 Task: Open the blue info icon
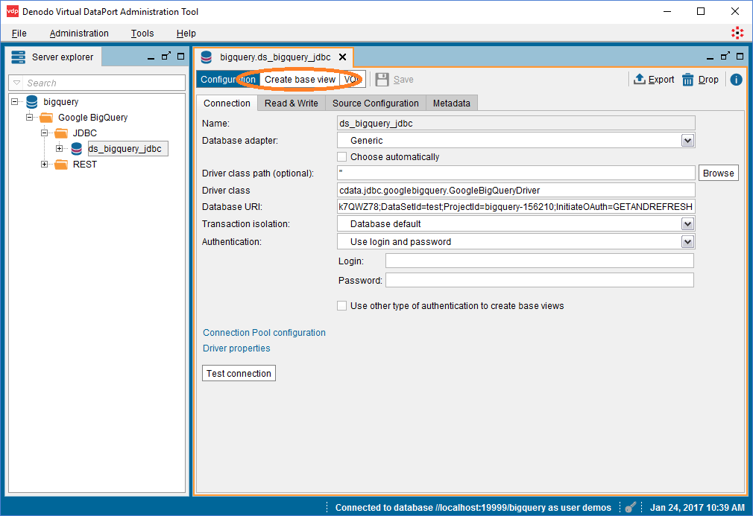coord(736,80)
